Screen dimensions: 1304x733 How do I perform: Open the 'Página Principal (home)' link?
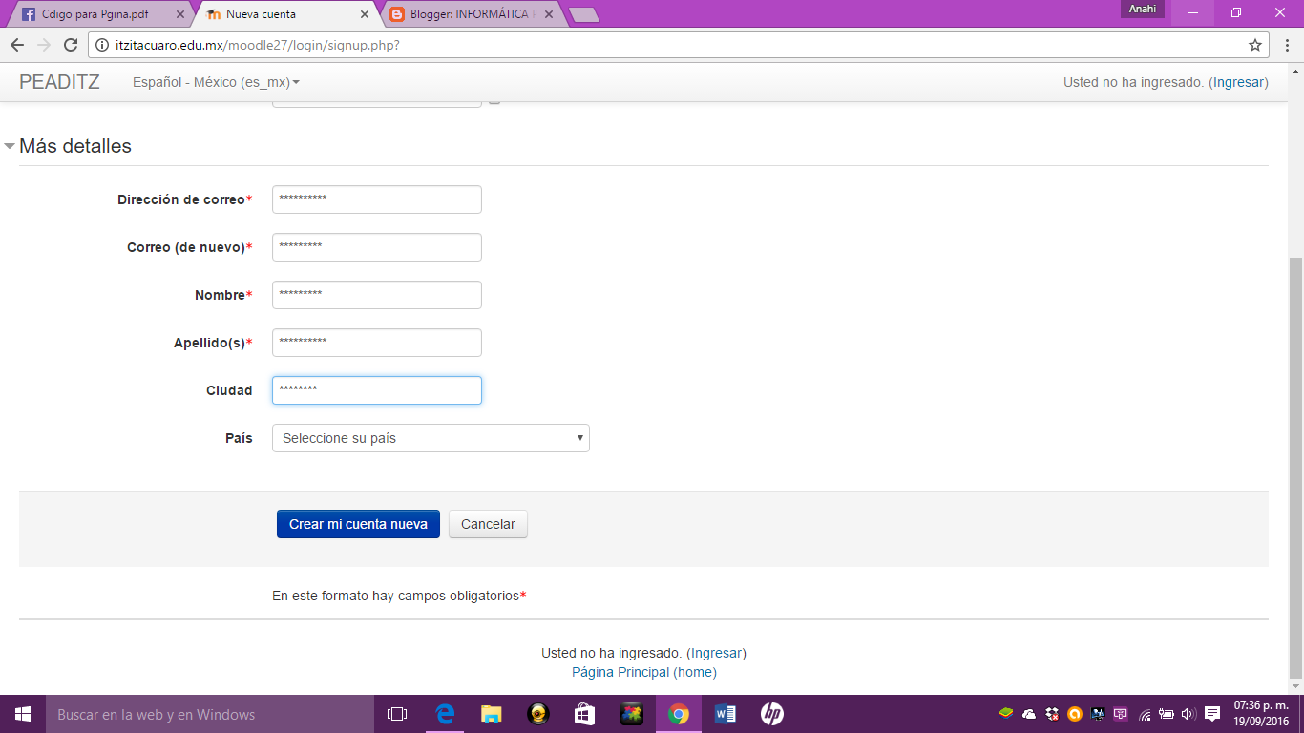coord(644,672)
